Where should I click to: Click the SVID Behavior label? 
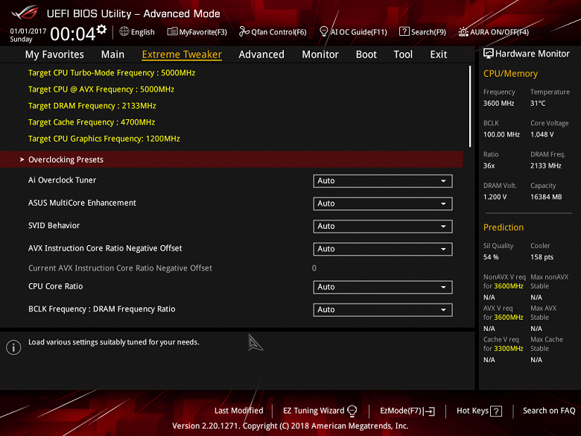(54, 225)
